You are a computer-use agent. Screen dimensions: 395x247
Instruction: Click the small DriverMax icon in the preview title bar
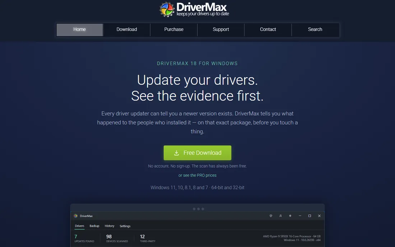point(75,216)
